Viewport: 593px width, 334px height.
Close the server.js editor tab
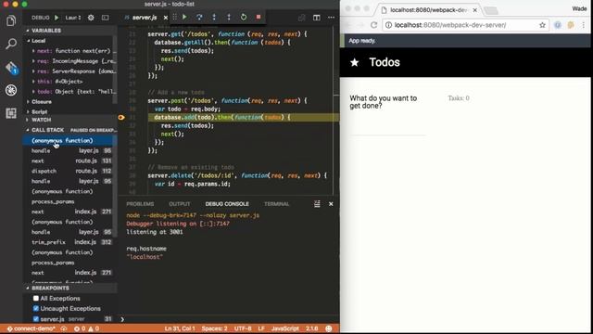point(165,18)
